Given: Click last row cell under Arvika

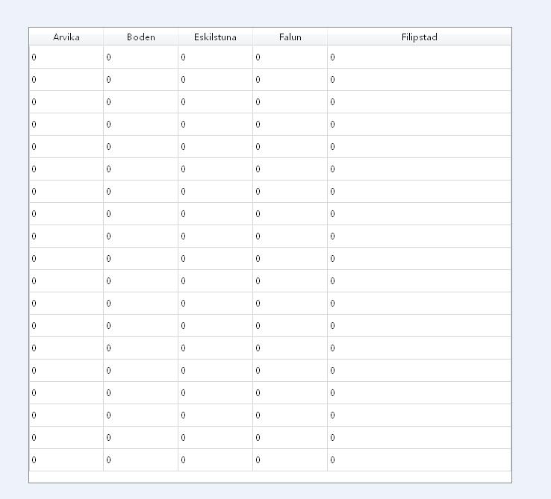Looking at the screenshot, I should pos(66,459).
